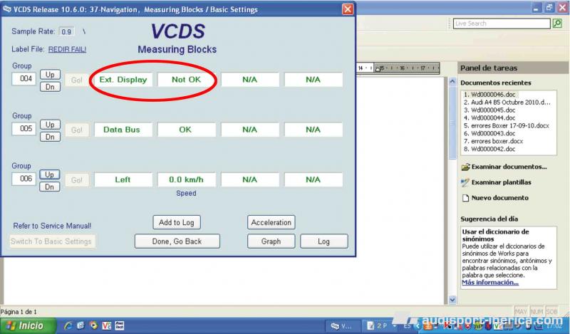Click the vertical scrollbar thumb

click(x=452, y=124)
